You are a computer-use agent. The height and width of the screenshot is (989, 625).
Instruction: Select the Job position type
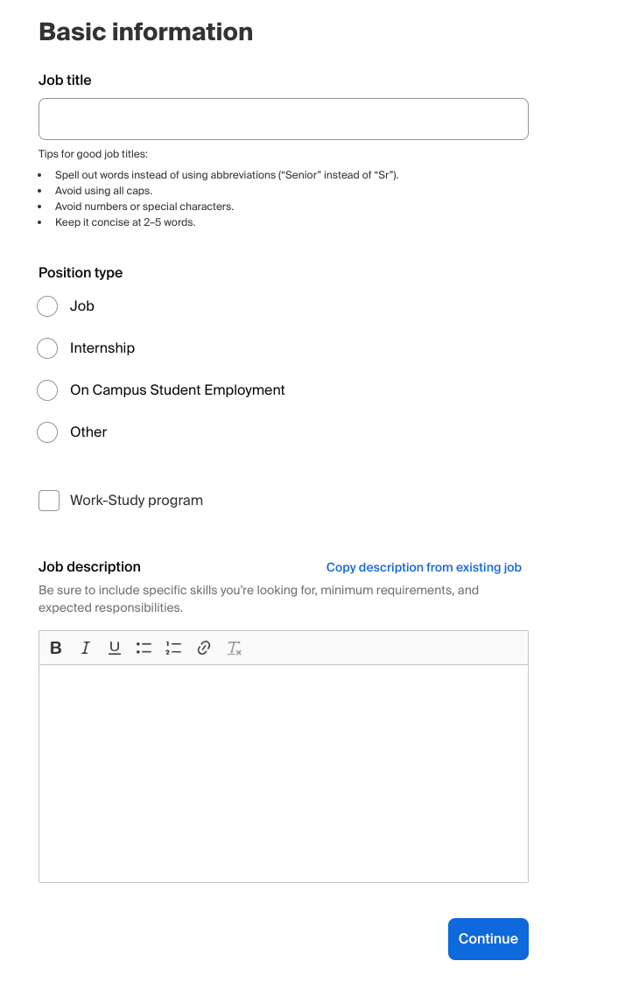[x=47, y=306]
